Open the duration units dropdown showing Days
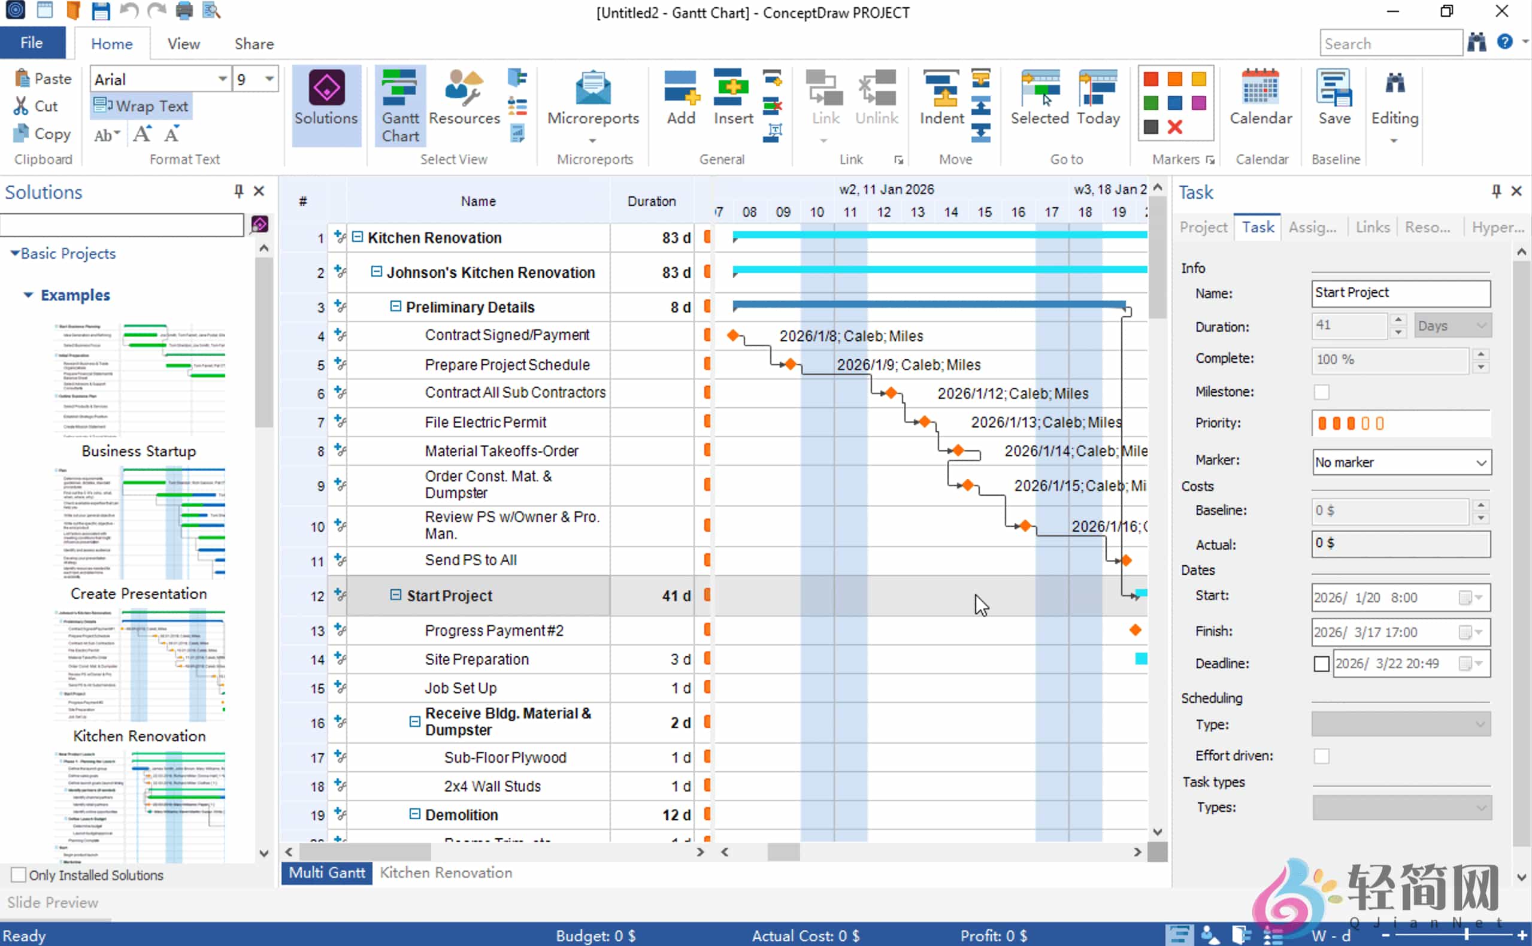This screenshot has width=1532, height=946. point(1452,325)
